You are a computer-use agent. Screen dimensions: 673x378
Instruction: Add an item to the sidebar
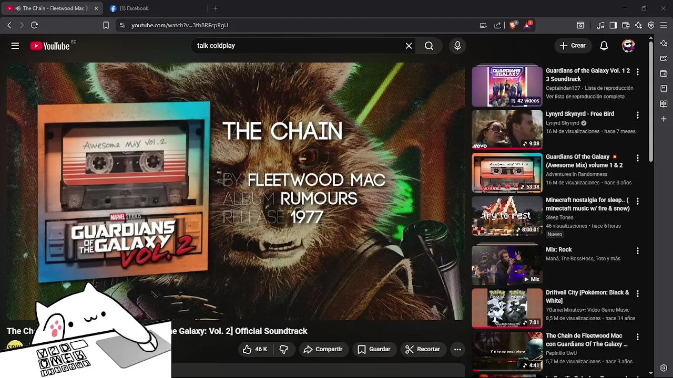[x=664, y=119]
